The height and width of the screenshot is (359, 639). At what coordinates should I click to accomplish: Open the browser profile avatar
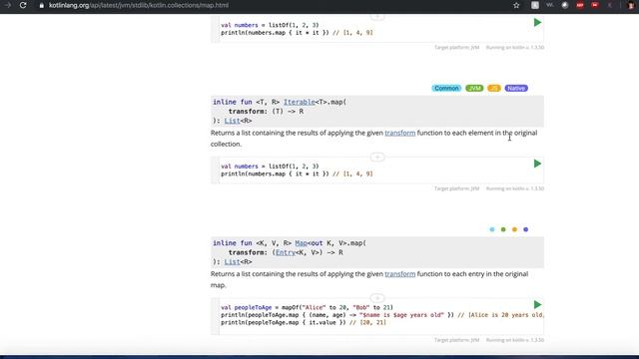tap(631, 5)
